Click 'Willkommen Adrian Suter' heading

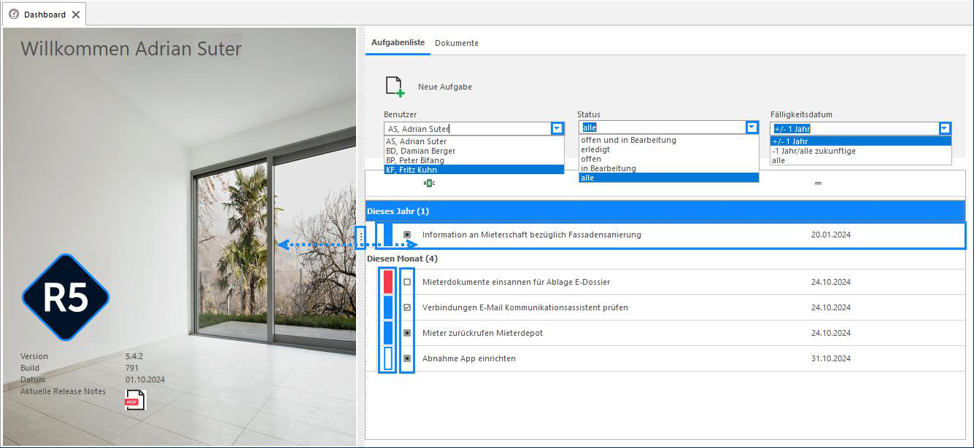(131, 49)
